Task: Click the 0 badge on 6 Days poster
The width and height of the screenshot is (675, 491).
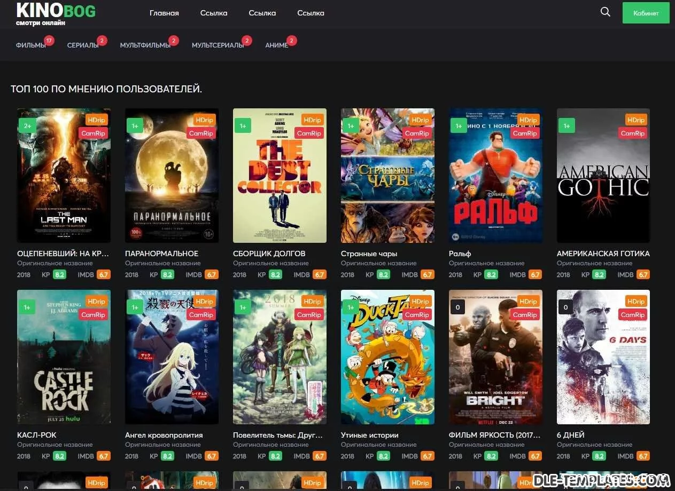Action: 565,307
